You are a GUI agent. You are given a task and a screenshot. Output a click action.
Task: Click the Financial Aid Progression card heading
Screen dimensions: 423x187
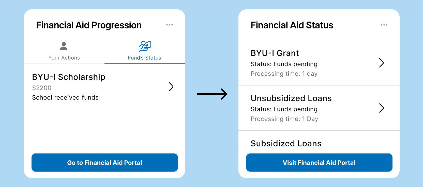[89, 25]
